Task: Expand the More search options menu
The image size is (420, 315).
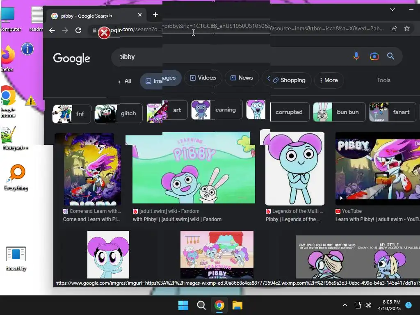Action: pos(329,80)
